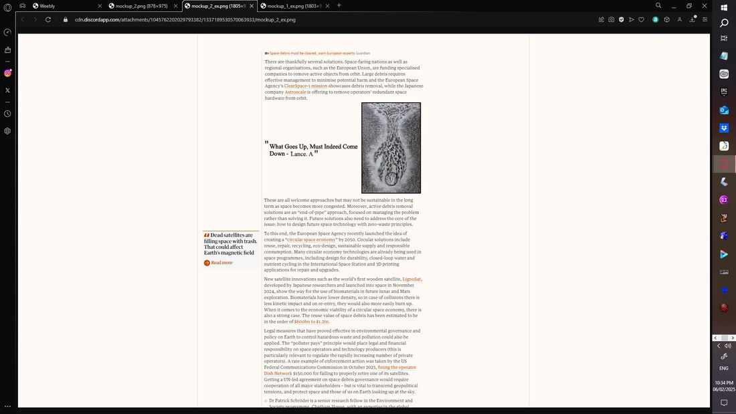Switch to mockup_1_ex.png tab
Viewport: 736px width, 414px height.
click(x=294, y=6)
